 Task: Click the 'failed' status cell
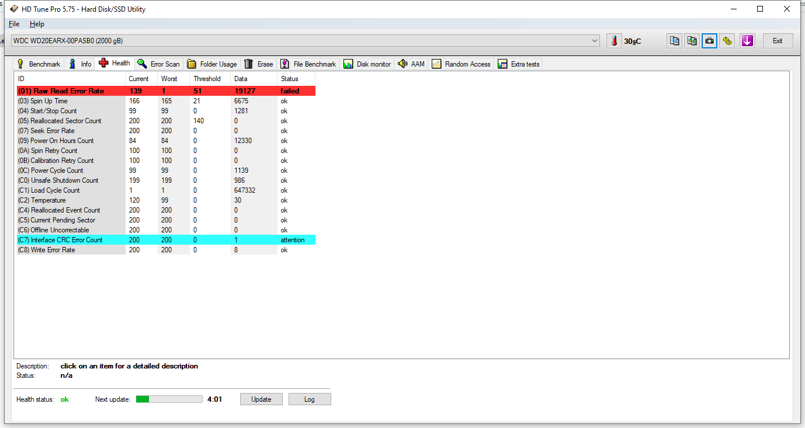coord(290,91)
